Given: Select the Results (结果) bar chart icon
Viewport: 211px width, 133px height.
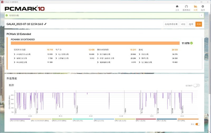Looking at the screenshot, I should click(x=195, y=8).
